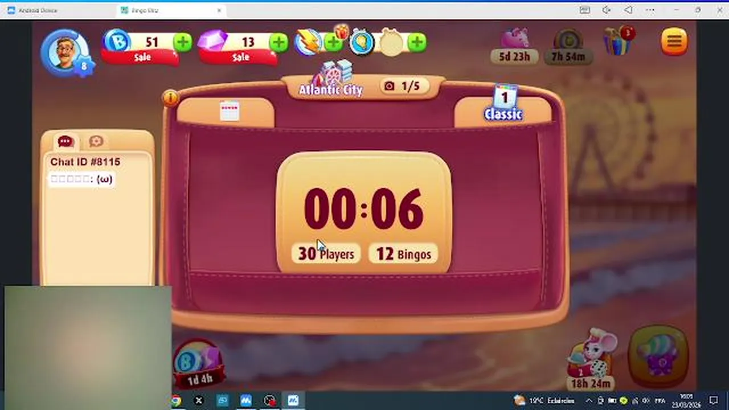
Task: Tap the cotton candy button bottom right
Action: pyautogui.click(x=658, y=357)
